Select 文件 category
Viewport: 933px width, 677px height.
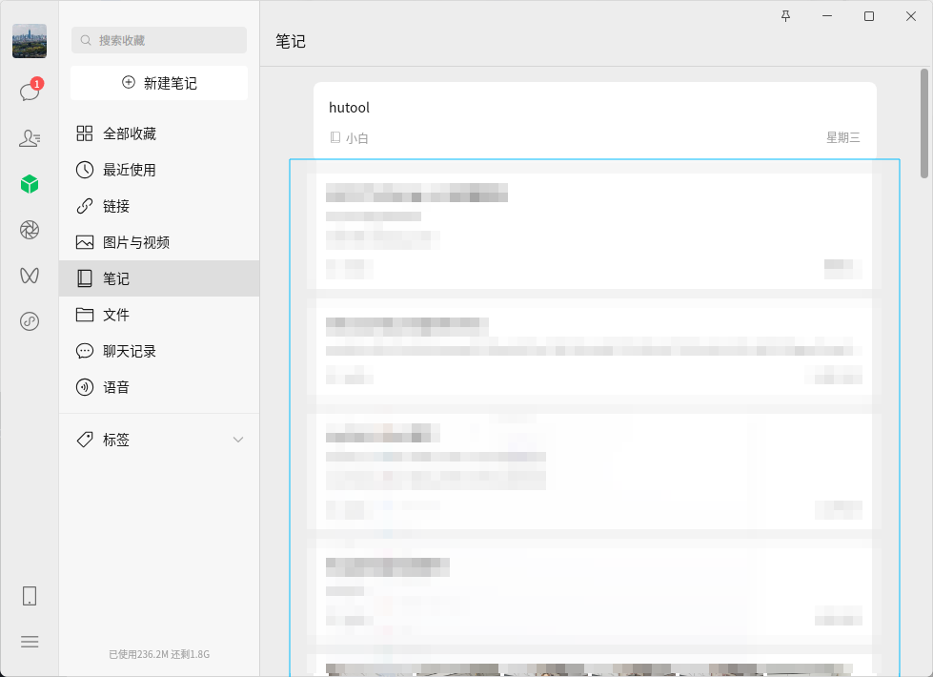pyautogui.click(x=159, y=315)
